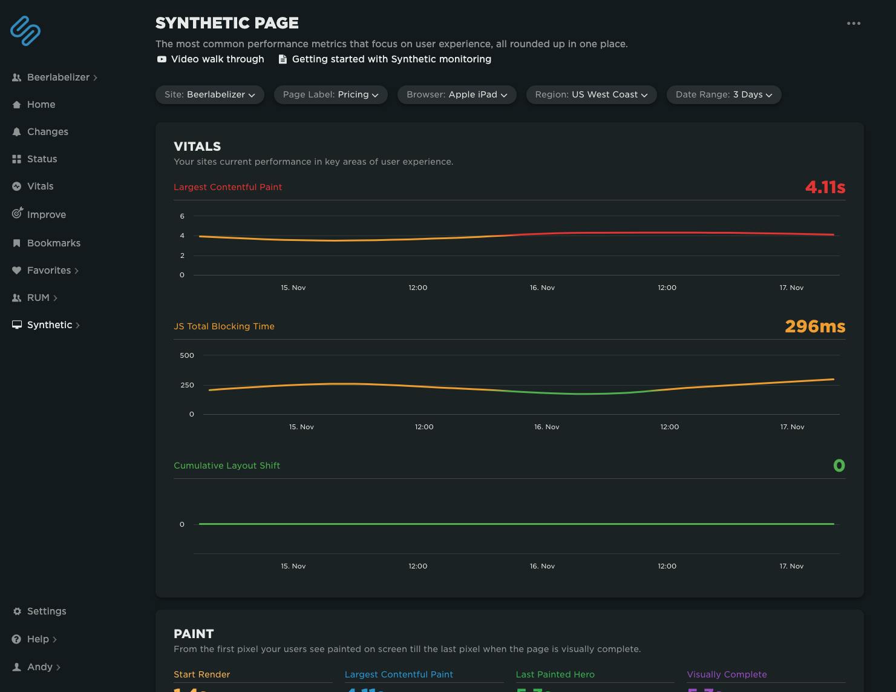This screenshot has width=896, height=692.
Task: Open the Site Beerlabelizer dropdown
Action: click(209, 95)
